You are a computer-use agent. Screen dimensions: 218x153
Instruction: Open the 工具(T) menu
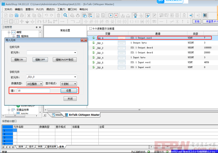pyautogui.click(x=61, y=9)
